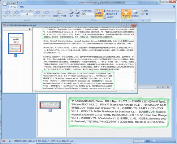Open help via the question mark icon

pos(174,6)
